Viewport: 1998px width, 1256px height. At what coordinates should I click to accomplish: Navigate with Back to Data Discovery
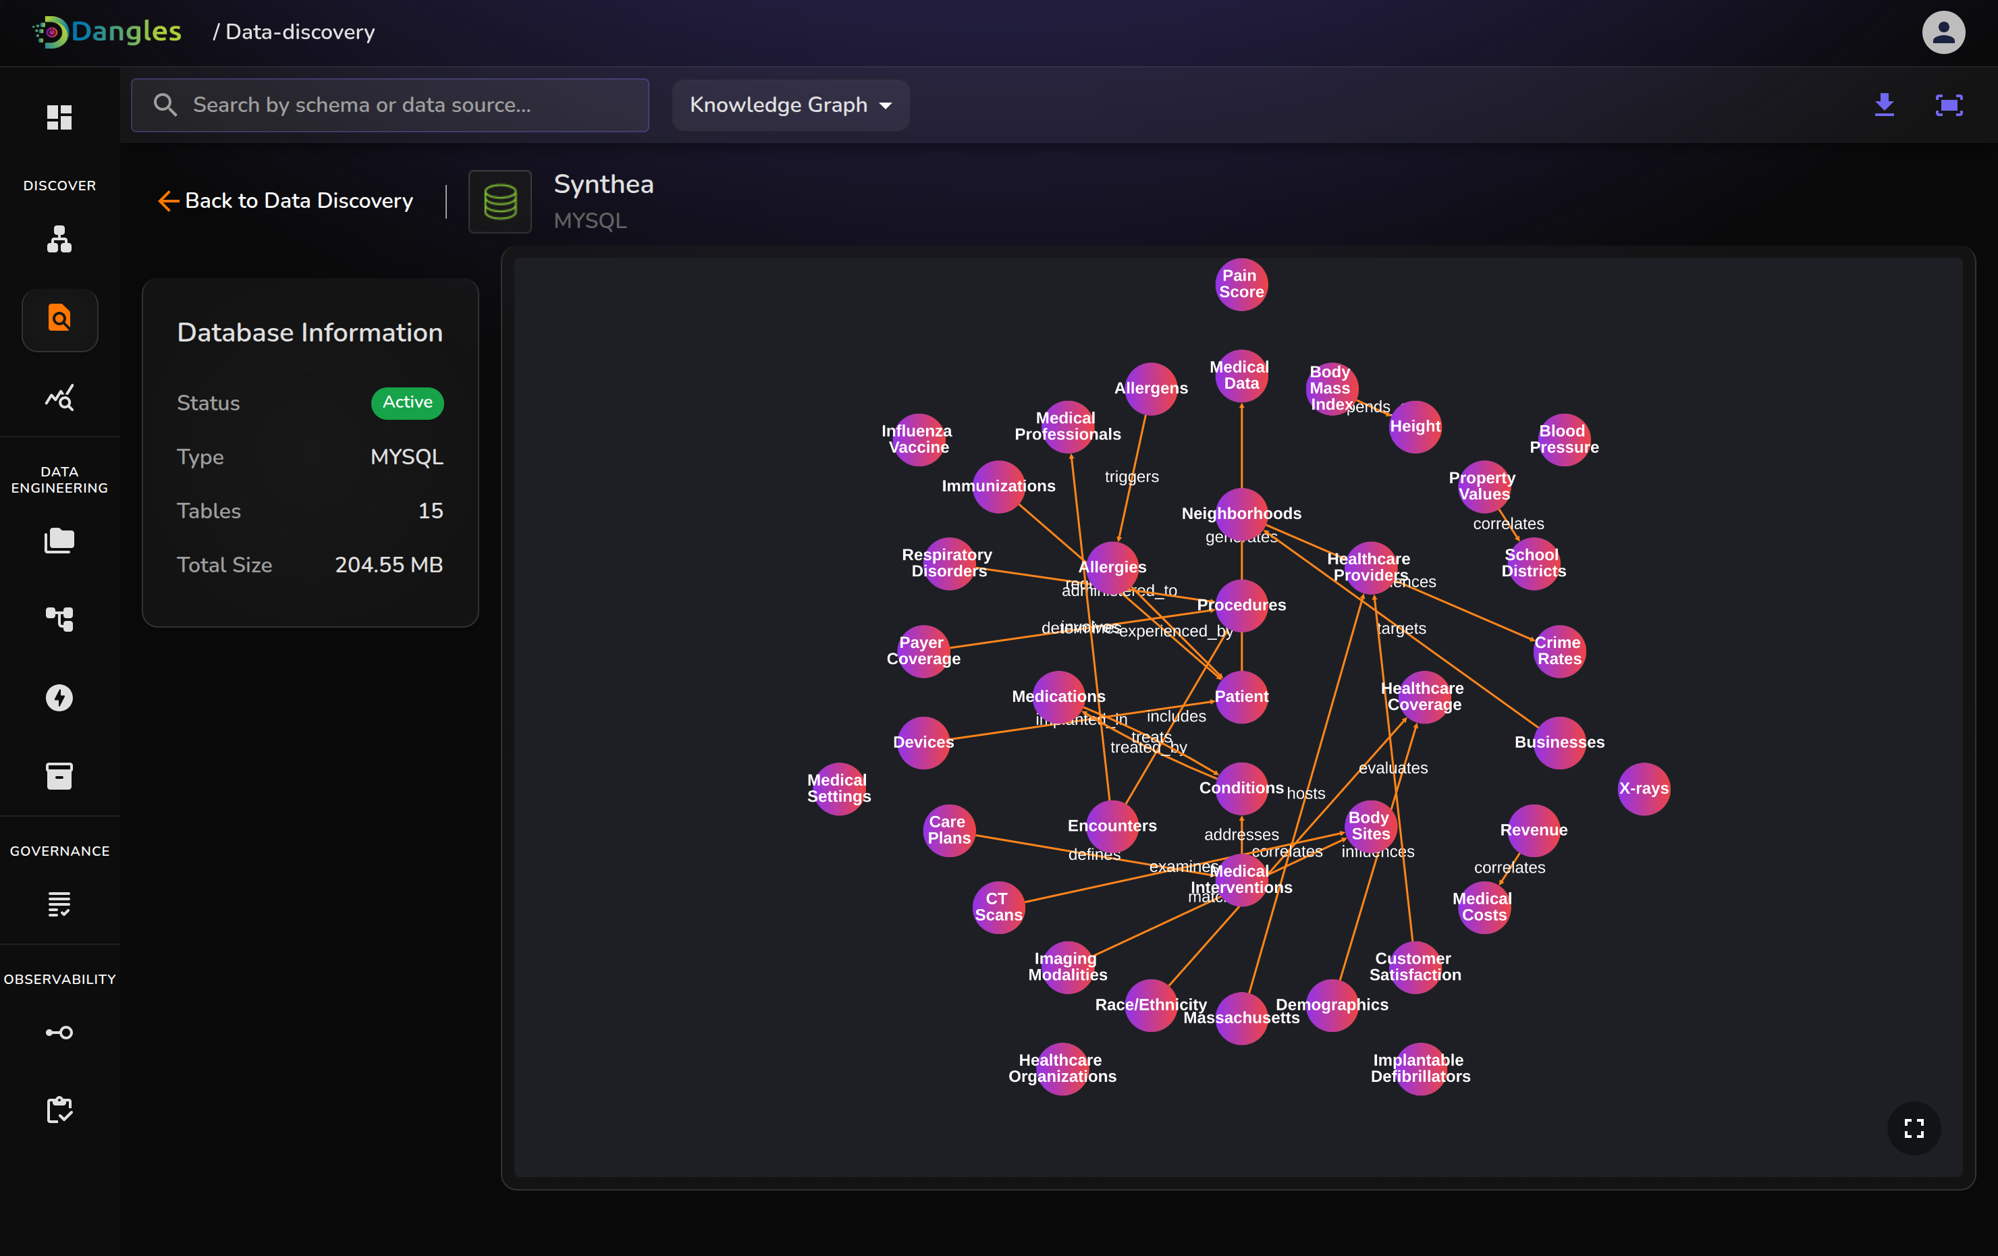(x=286, y=200)
